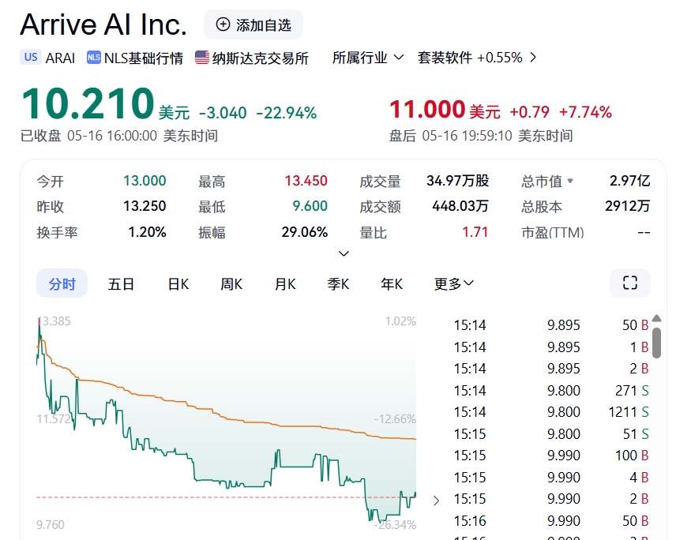Open the 总市值 dropdown triangle

[x=570, y=182]
